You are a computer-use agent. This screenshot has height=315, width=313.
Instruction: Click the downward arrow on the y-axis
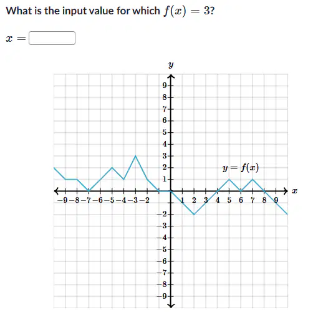tap(171, 305)
